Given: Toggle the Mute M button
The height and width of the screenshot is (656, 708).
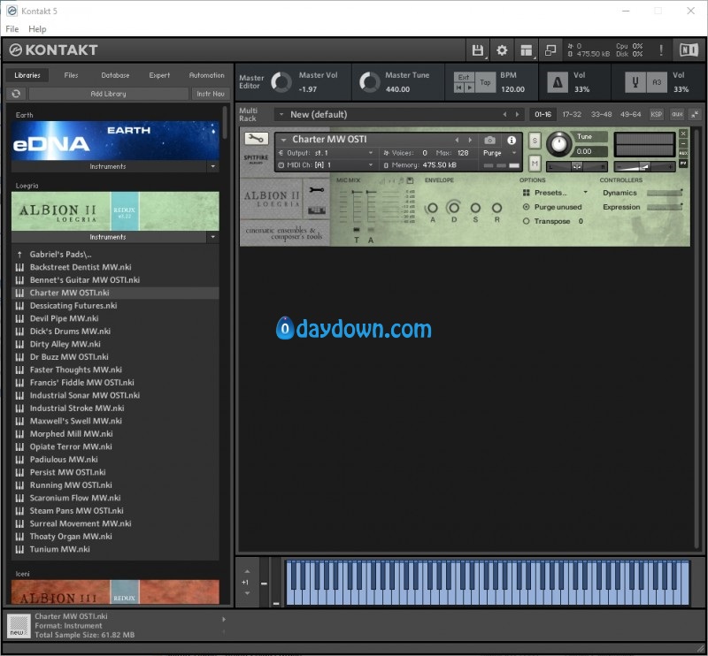Looking at the screenshot, I should (x=535, y=163).
